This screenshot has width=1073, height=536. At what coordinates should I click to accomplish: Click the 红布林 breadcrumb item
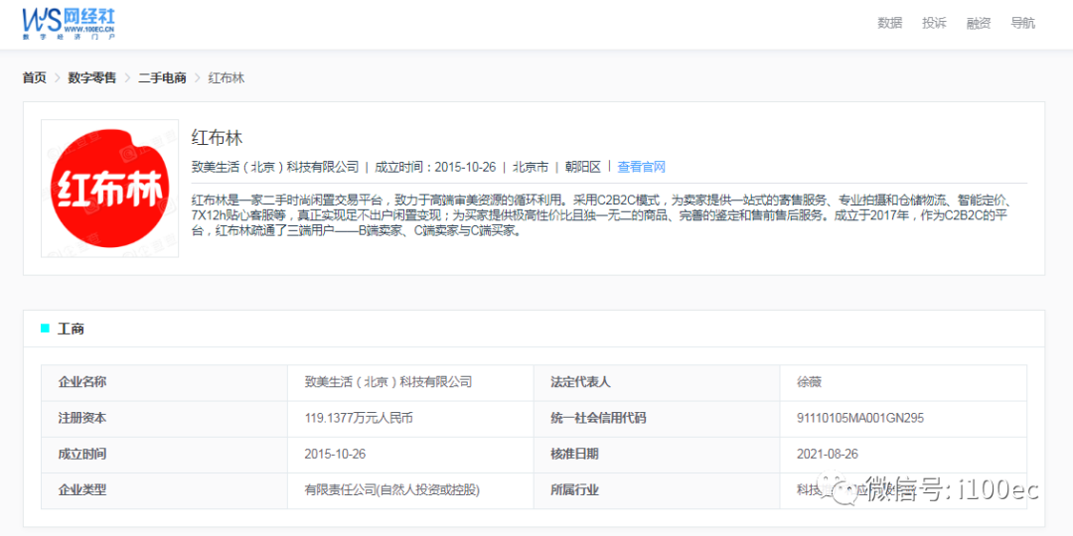[x=227, y=77]
